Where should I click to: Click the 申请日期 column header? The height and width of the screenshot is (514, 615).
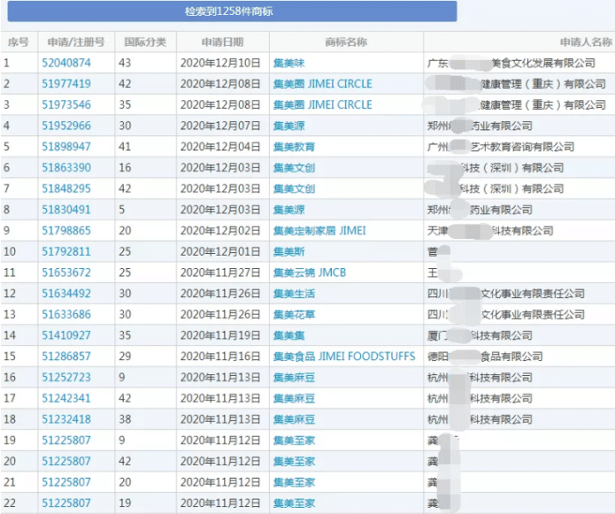222,42
